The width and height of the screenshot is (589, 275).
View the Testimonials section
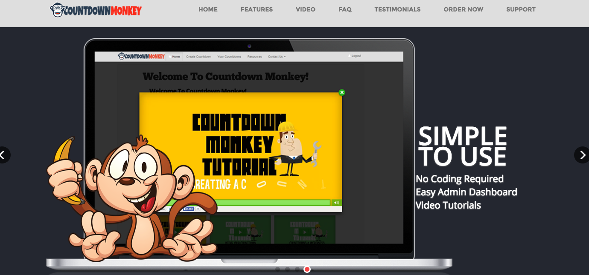[397, 9]
